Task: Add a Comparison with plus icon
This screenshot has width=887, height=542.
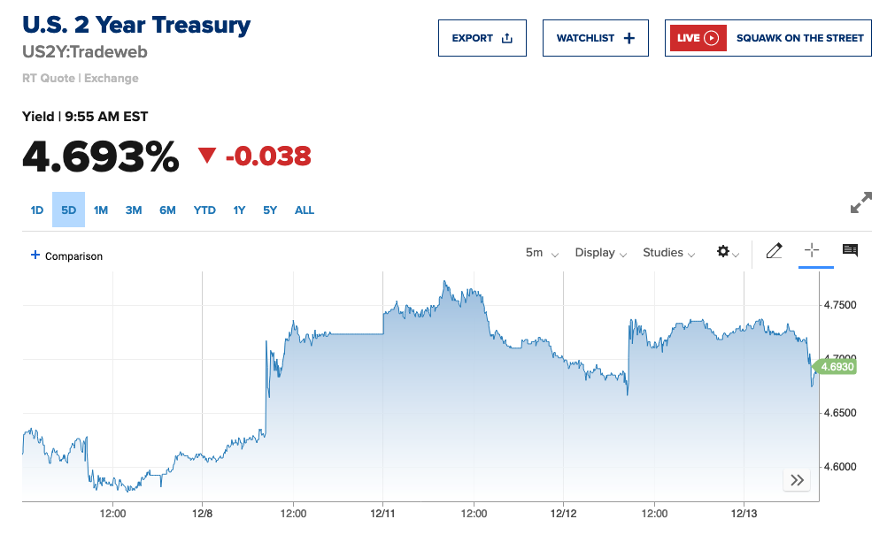Action: 35,256
